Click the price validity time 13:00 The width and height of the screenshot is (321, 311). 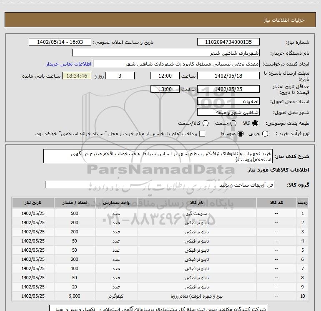click(x=165, y=89)
